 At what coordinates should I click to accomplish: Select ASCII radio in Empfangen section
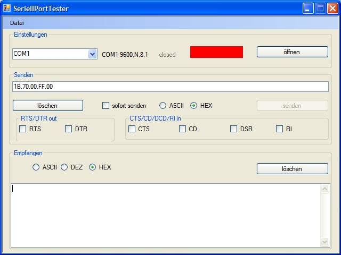[x=36, y=167]
